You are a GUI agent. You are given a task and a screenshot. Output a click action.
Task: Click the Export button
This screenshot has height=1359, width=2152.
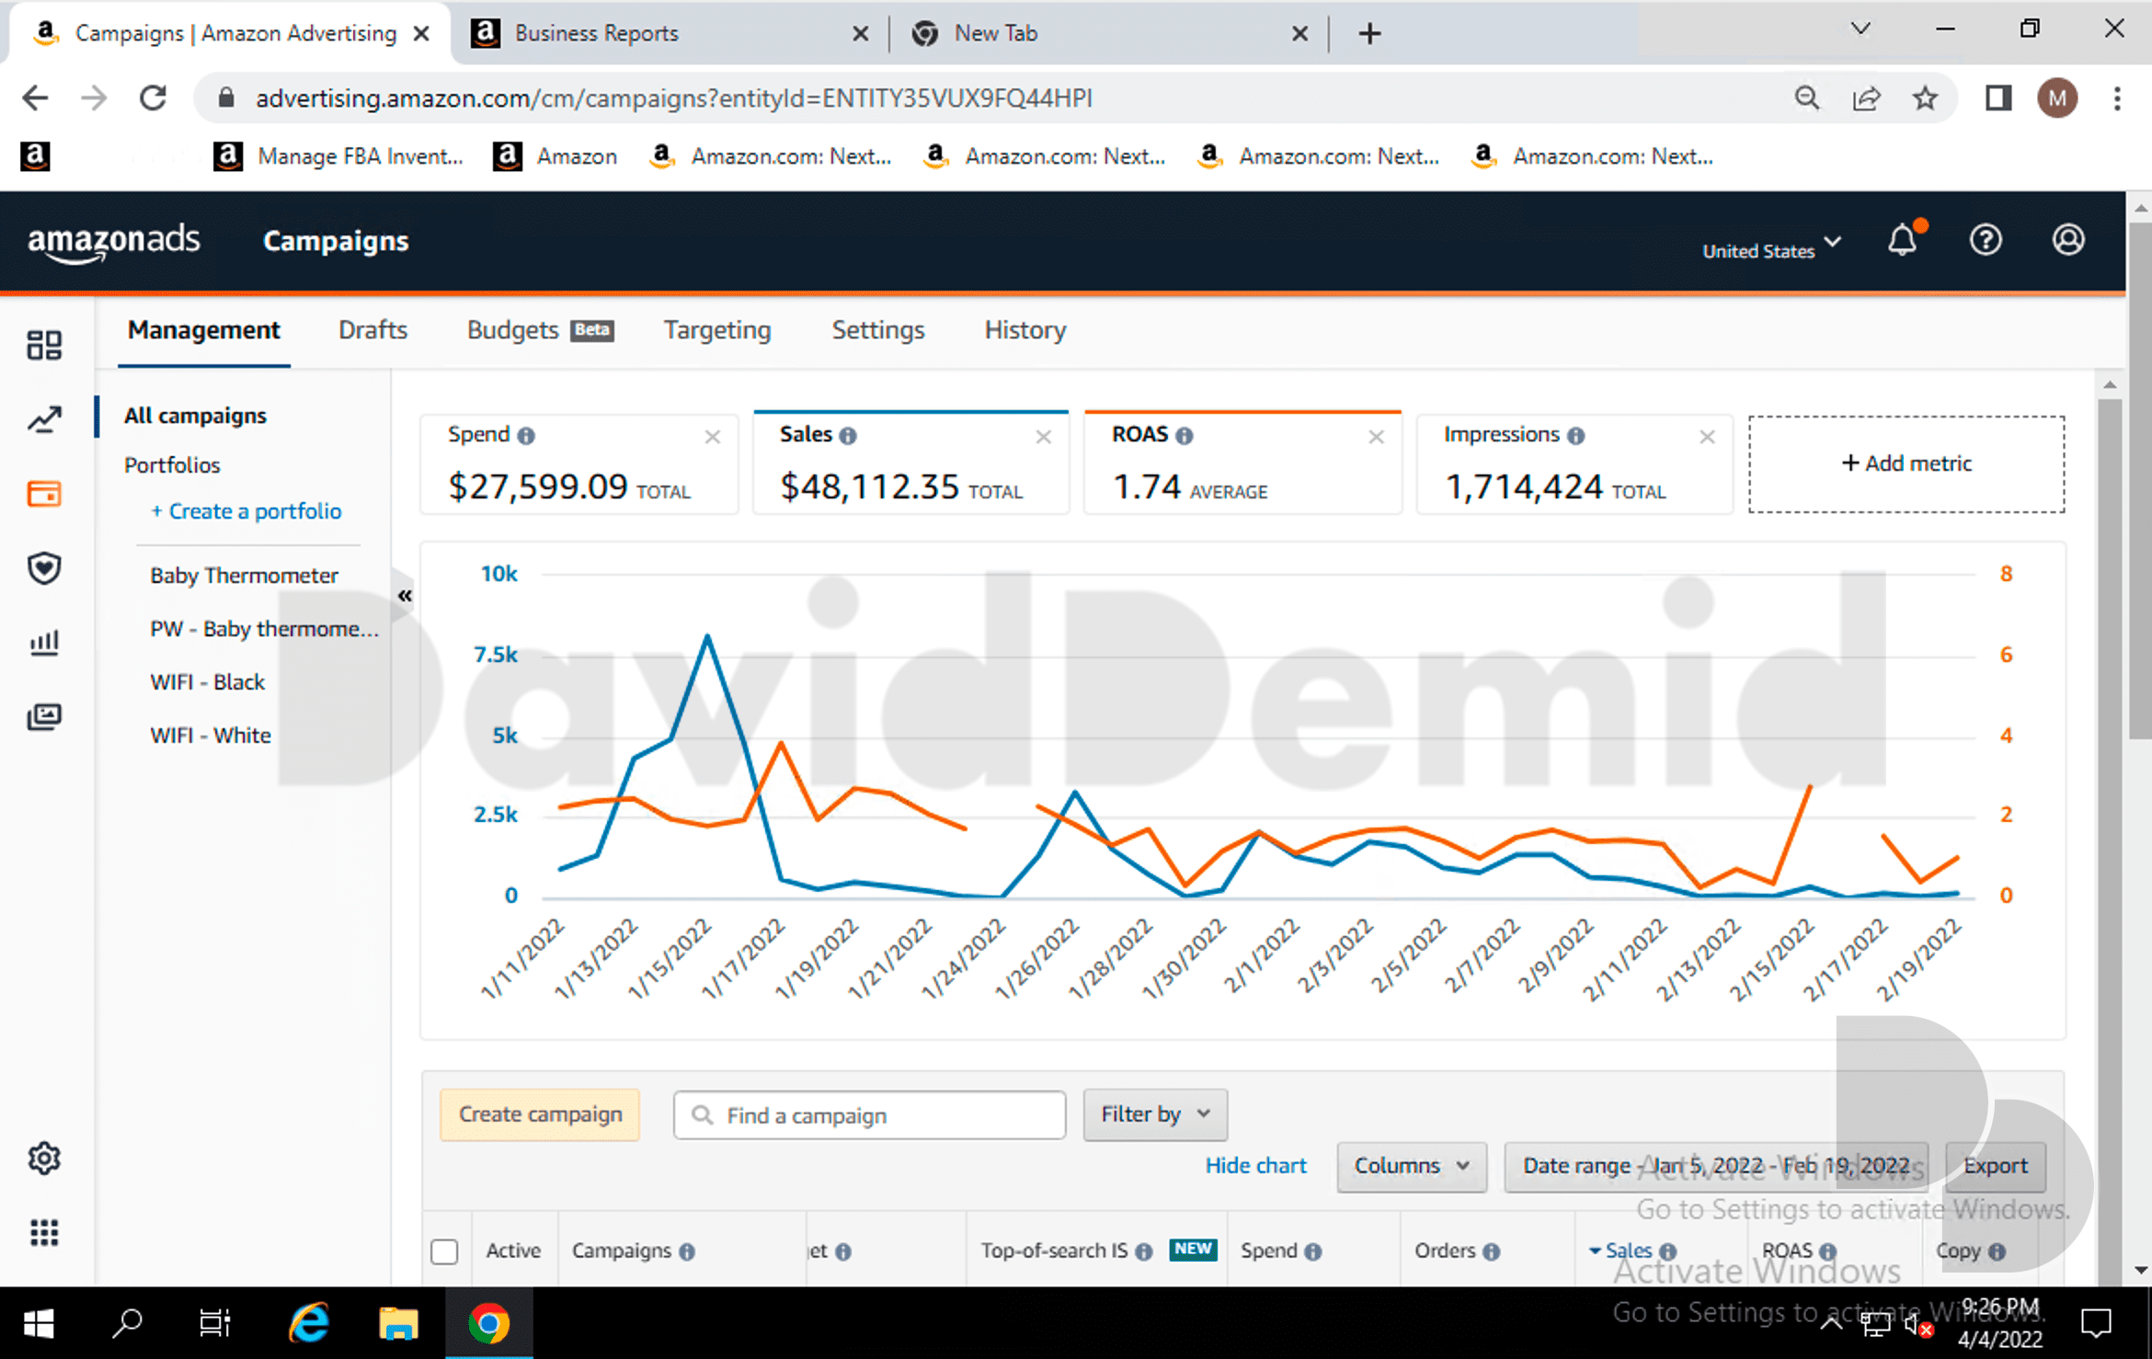[1995, 1166]
